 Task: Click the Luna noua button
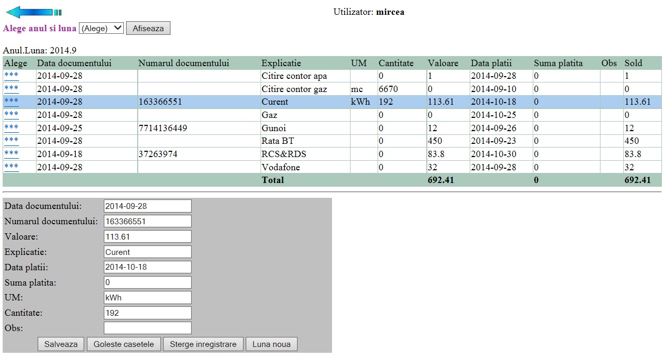271,344
